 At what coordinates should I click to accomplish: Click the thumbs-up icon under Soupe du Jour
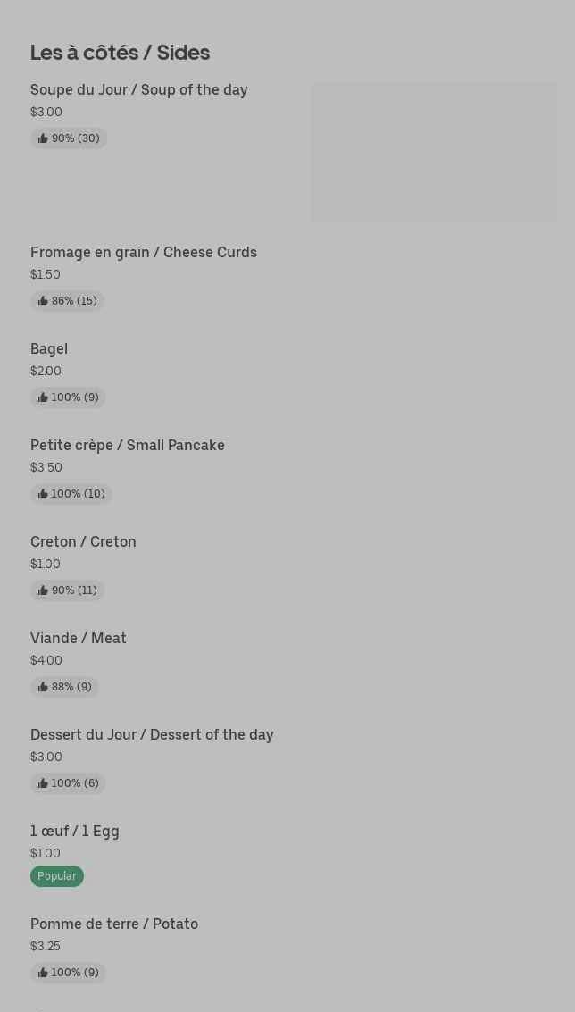(43, 138)
